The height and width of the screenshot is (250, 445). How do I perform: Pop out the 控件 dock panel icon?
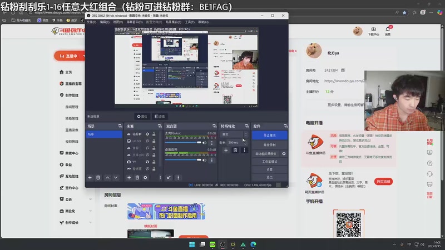pyautogui.click(x=285, y=126)
